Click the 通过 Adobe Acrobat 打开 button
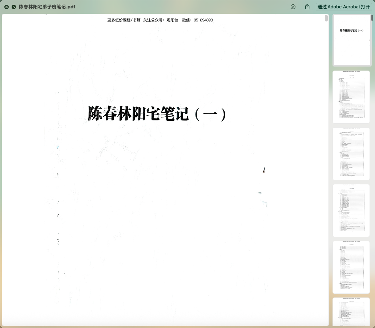Viewport: 375px width, 328px height. [343, 7]
